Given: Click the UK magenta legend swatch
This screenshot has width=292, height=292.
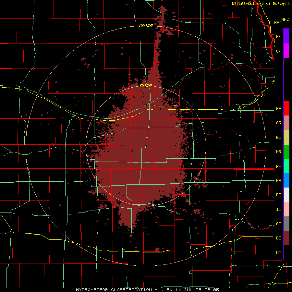Looking at the screenshot, I should (286, 51).
